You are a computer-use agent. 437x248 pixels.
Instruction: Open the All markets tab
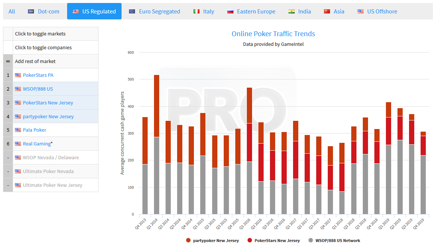click(12, 12)
